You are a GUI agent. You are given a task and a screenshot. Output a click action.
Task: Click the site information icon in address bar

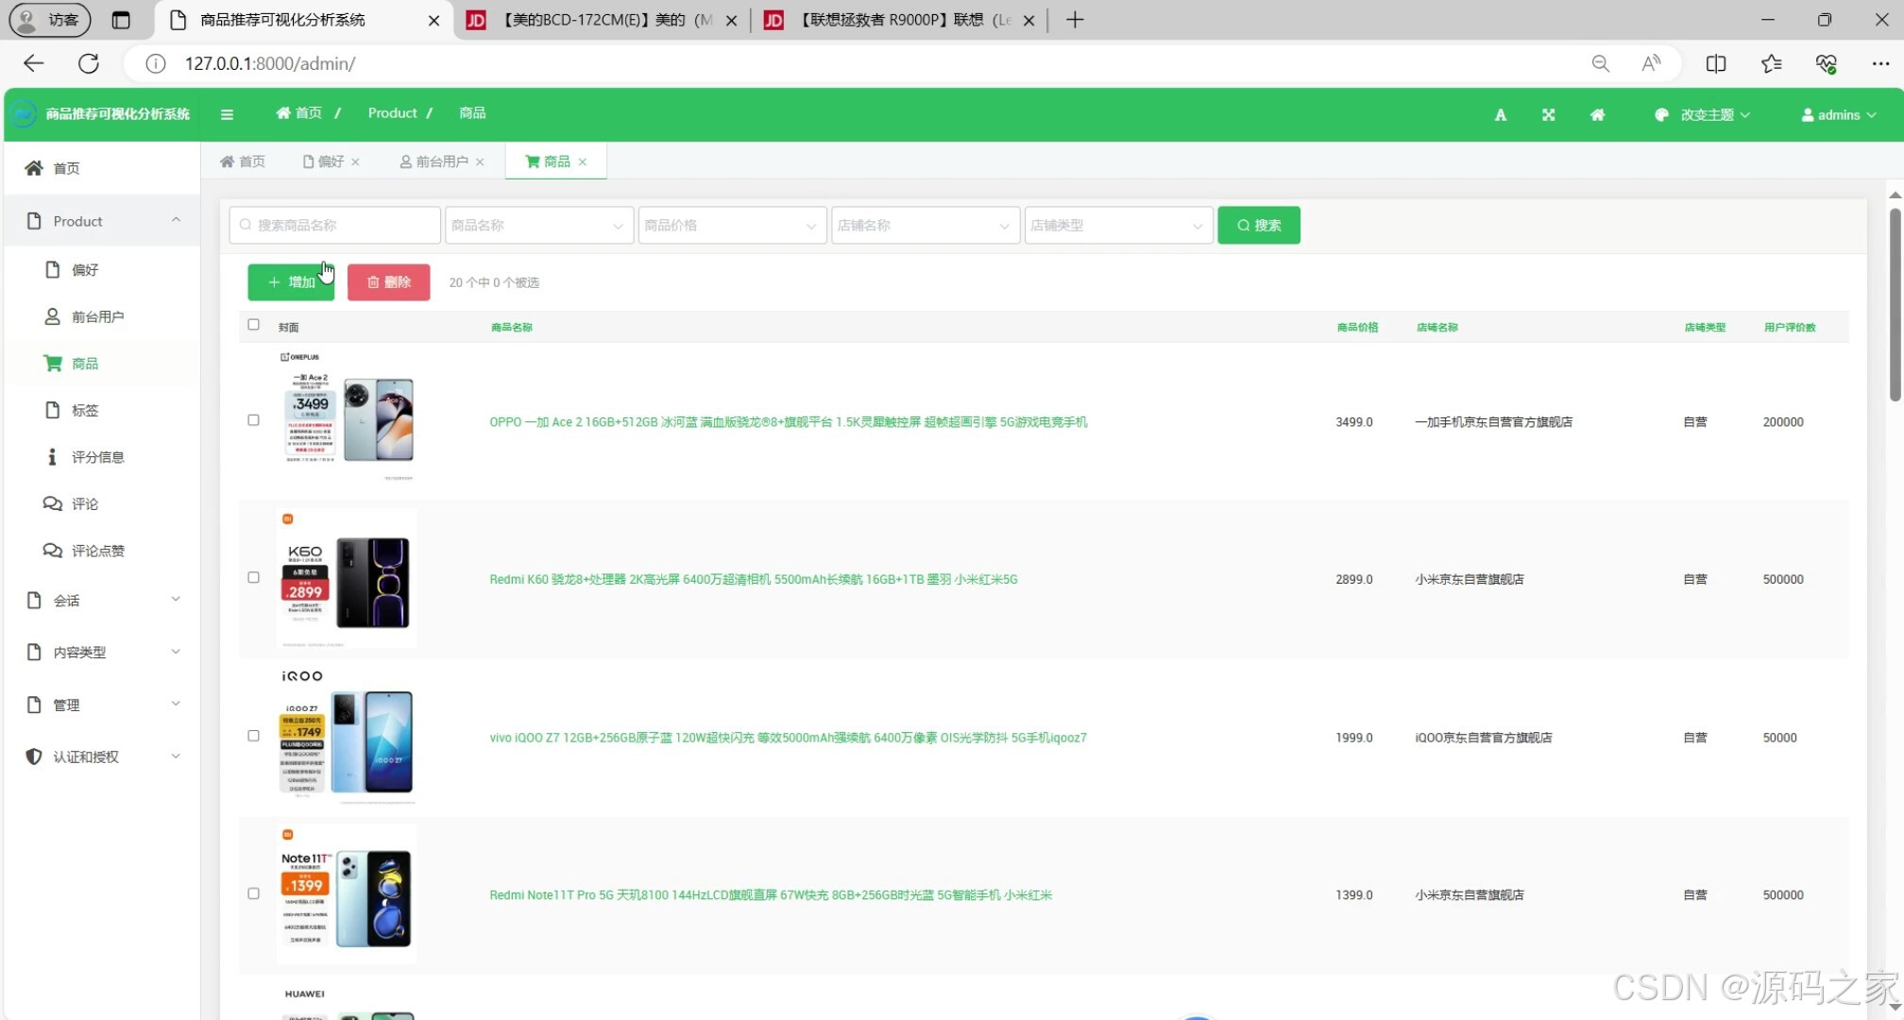pyautogui.click(x=156, y=63)
